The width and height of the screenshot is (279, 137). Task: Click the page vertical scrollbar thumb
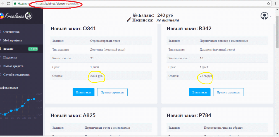[277, 31]
